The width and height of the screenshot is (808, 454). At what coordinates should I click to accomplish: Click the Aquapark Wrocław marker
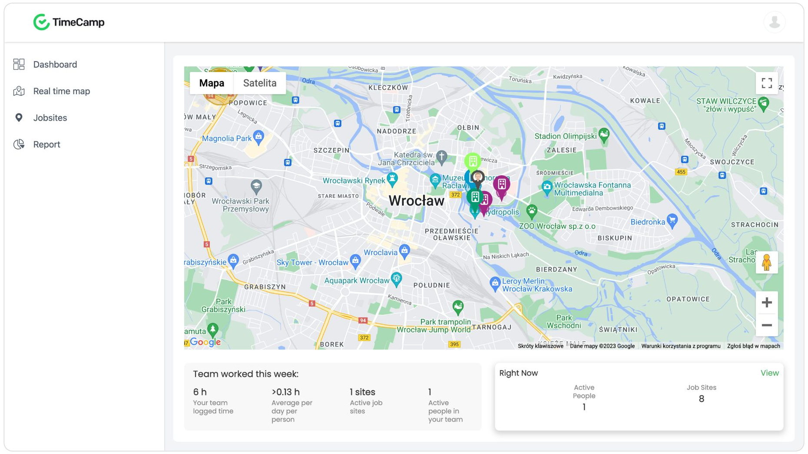(x=396, y=279)
